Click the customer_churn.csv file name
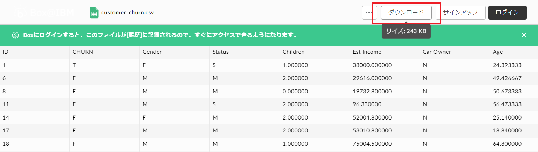 point(127,13)
